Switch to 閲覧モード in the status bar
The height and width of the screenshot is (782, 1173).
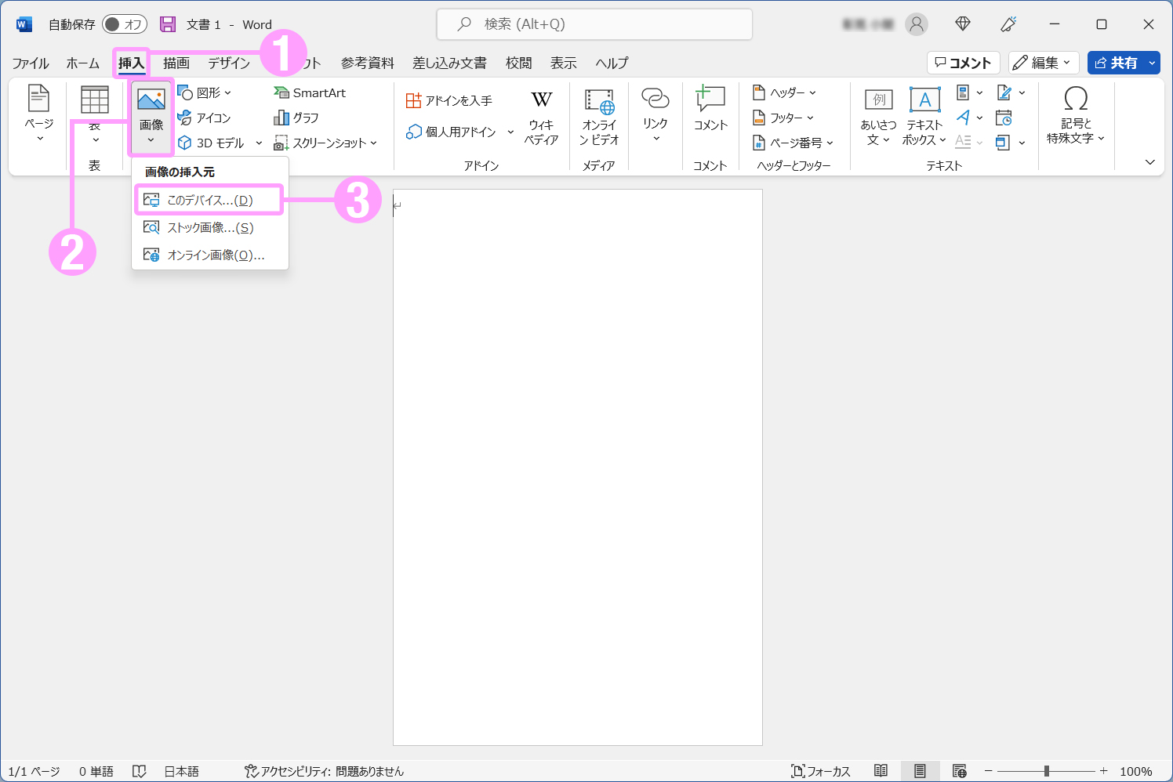(881, 771)
